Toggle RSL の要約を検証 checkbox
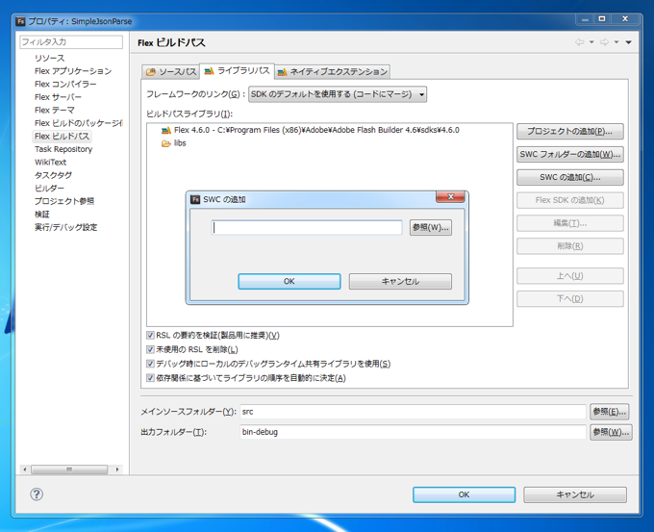Screen dimensions: 654x532 [150, 335]
